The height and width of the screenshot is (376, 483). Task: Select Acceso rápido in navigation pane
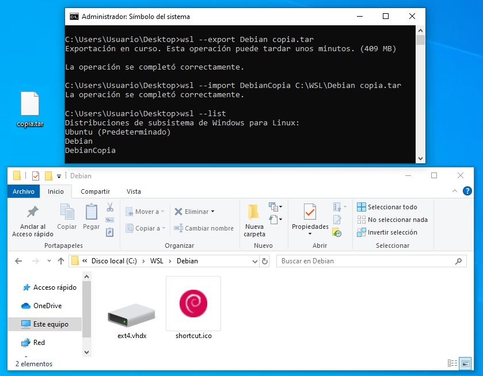(50, 287)
